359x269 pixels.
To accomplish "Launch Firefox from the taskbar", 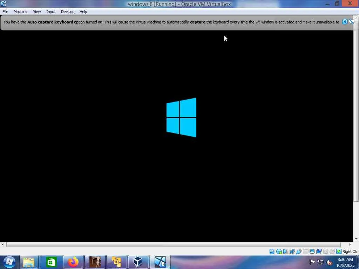I will (73, 262).
